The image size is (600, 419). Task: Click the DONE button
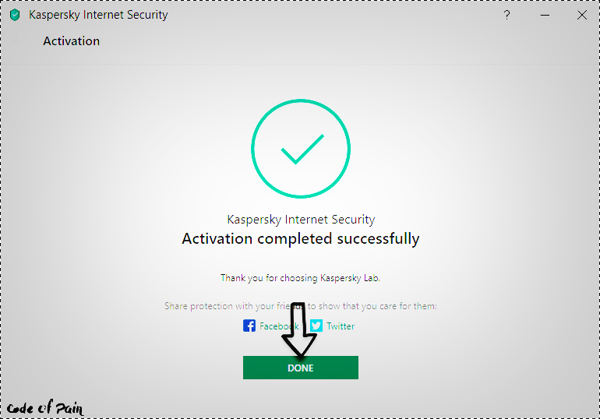click(300, 368)
